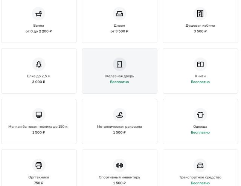Image resolution: width=241 pixels, height=186 pixels.
Task: Click the "Транспортное средство" label
Action: tap(200, 177)
